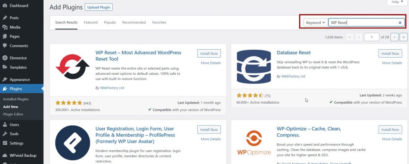Click Upload Plugin button
The width and height of the screenshot is (409, 164).
99,7
